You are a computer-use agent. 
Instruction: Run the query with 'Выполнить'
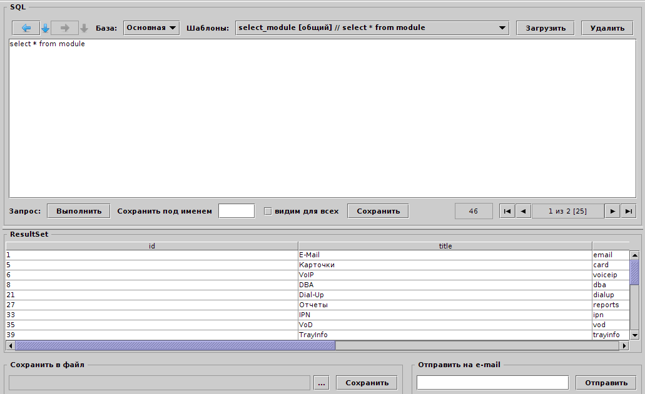(79, 211)
